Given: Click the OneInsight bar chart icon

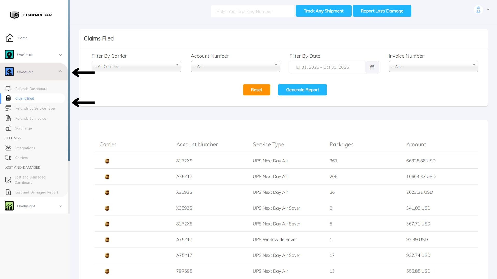Looking at the screenshot, I should pos(9,206).
